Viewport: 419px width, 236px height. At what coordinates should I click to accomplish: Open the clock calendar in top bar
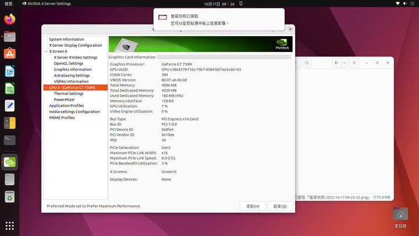coord(219,3)
